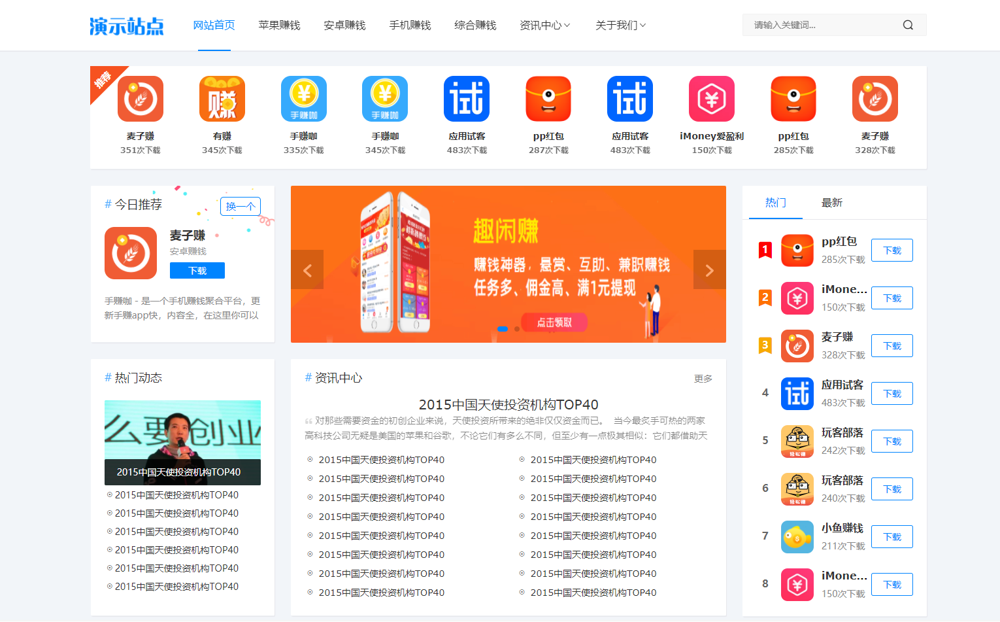Click the pp红包 red app icon
Viewport: 1000px width, 622px height.
click(548, 99)
